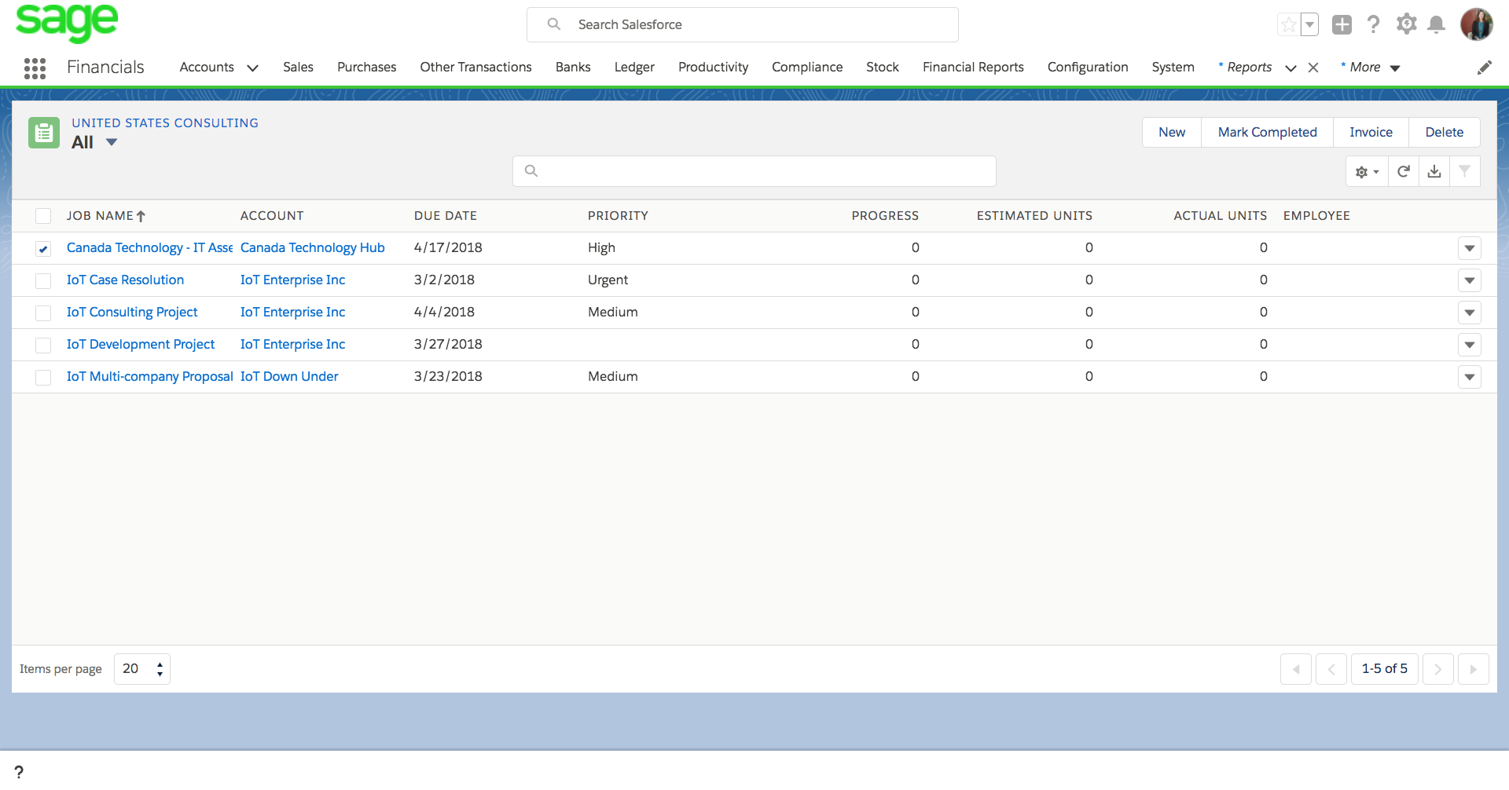Click the Sage logo
Image resolution: width=1509 pixels, height=790 pixels.
click(x=67, y=22)
